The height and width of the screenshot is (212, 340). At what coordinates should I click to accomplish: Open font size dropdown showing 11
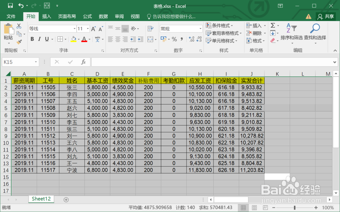pyautogui.click(x=83, y=28)
